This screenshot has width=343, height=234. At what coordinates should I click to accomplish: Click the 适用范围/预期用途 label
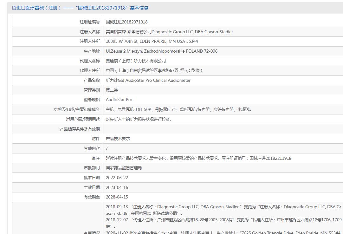83,119
